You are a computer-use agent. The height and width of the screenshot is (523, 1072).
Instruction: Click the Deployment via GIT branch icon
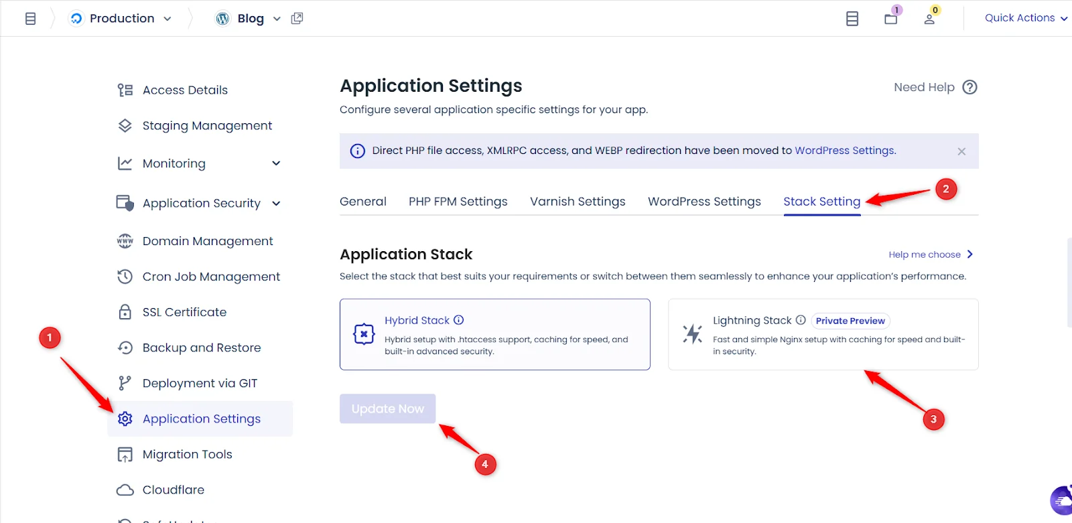tap(125, 383)
